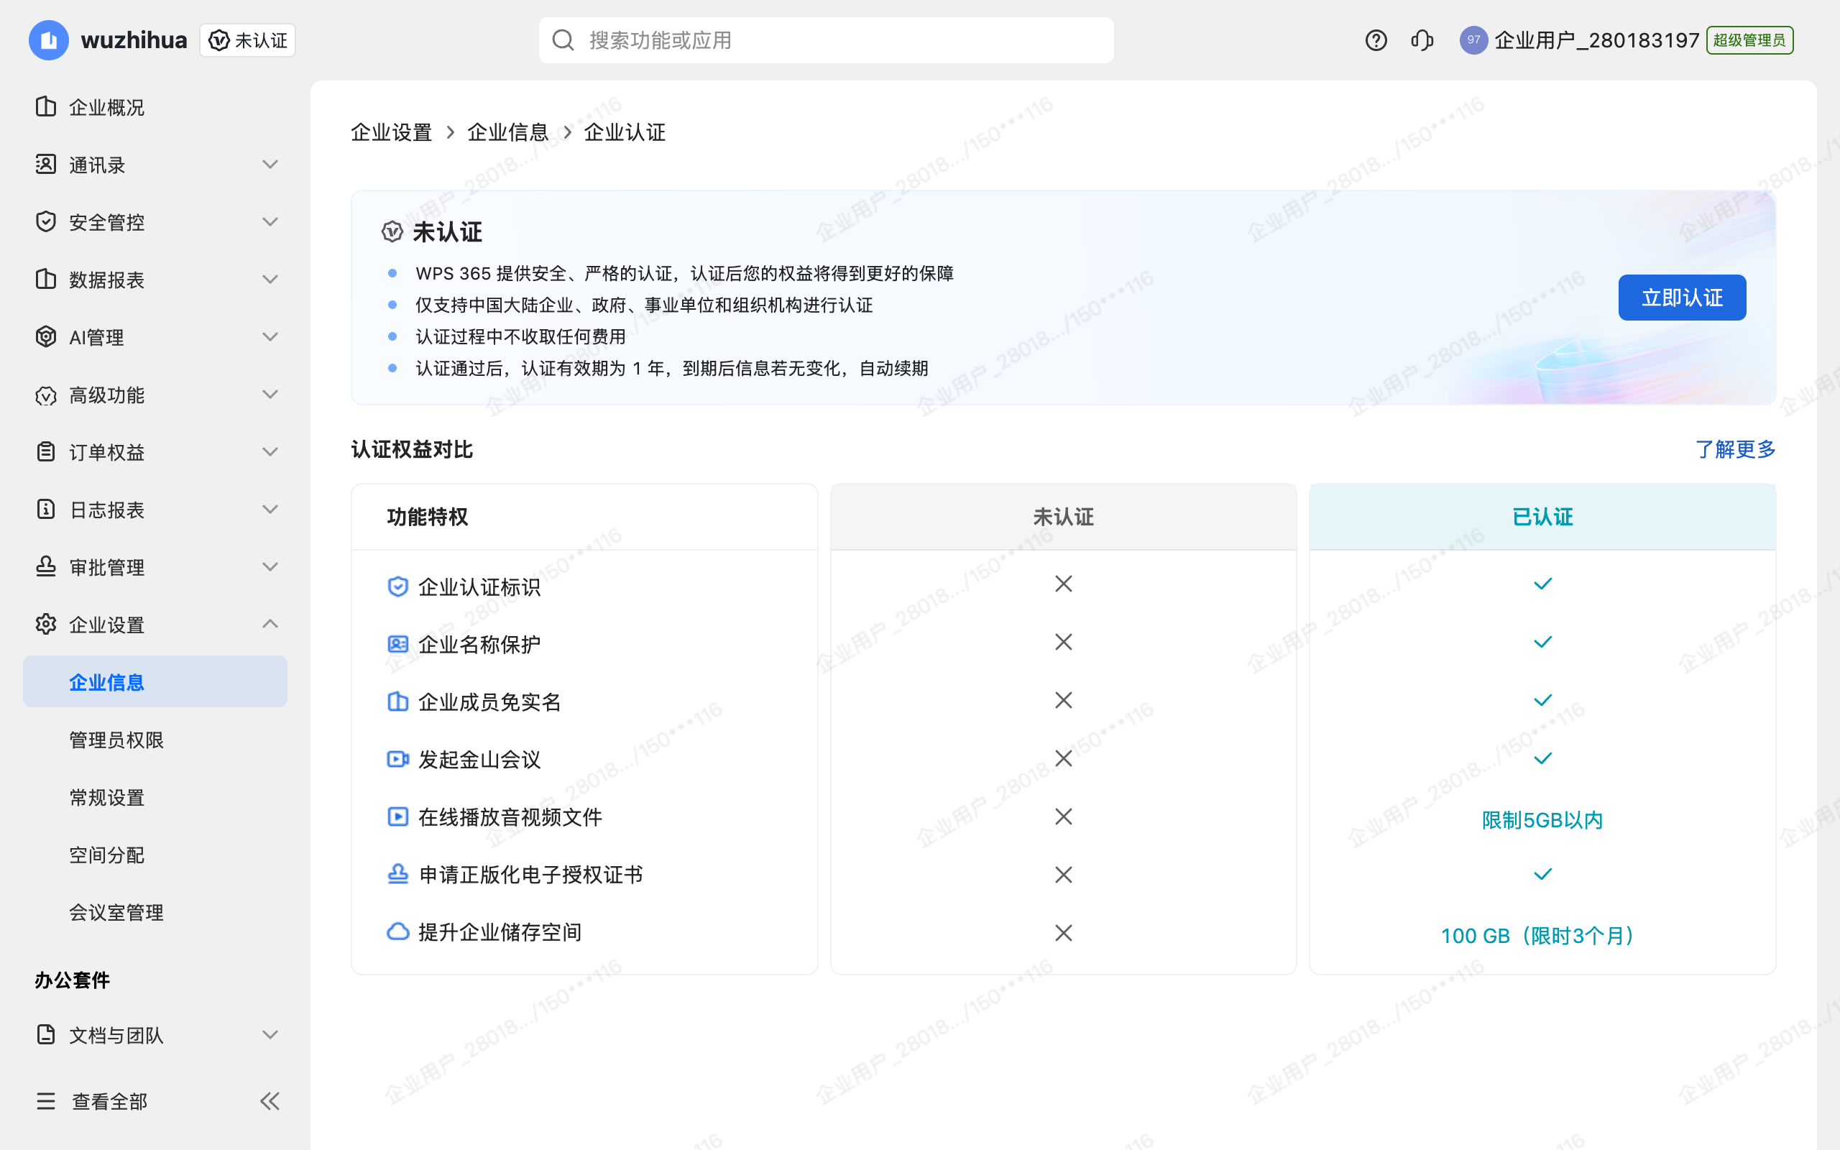The image size is (1840, 1150).
Task: Select the 文档与团队 document icon
Action: [45, 1034]
